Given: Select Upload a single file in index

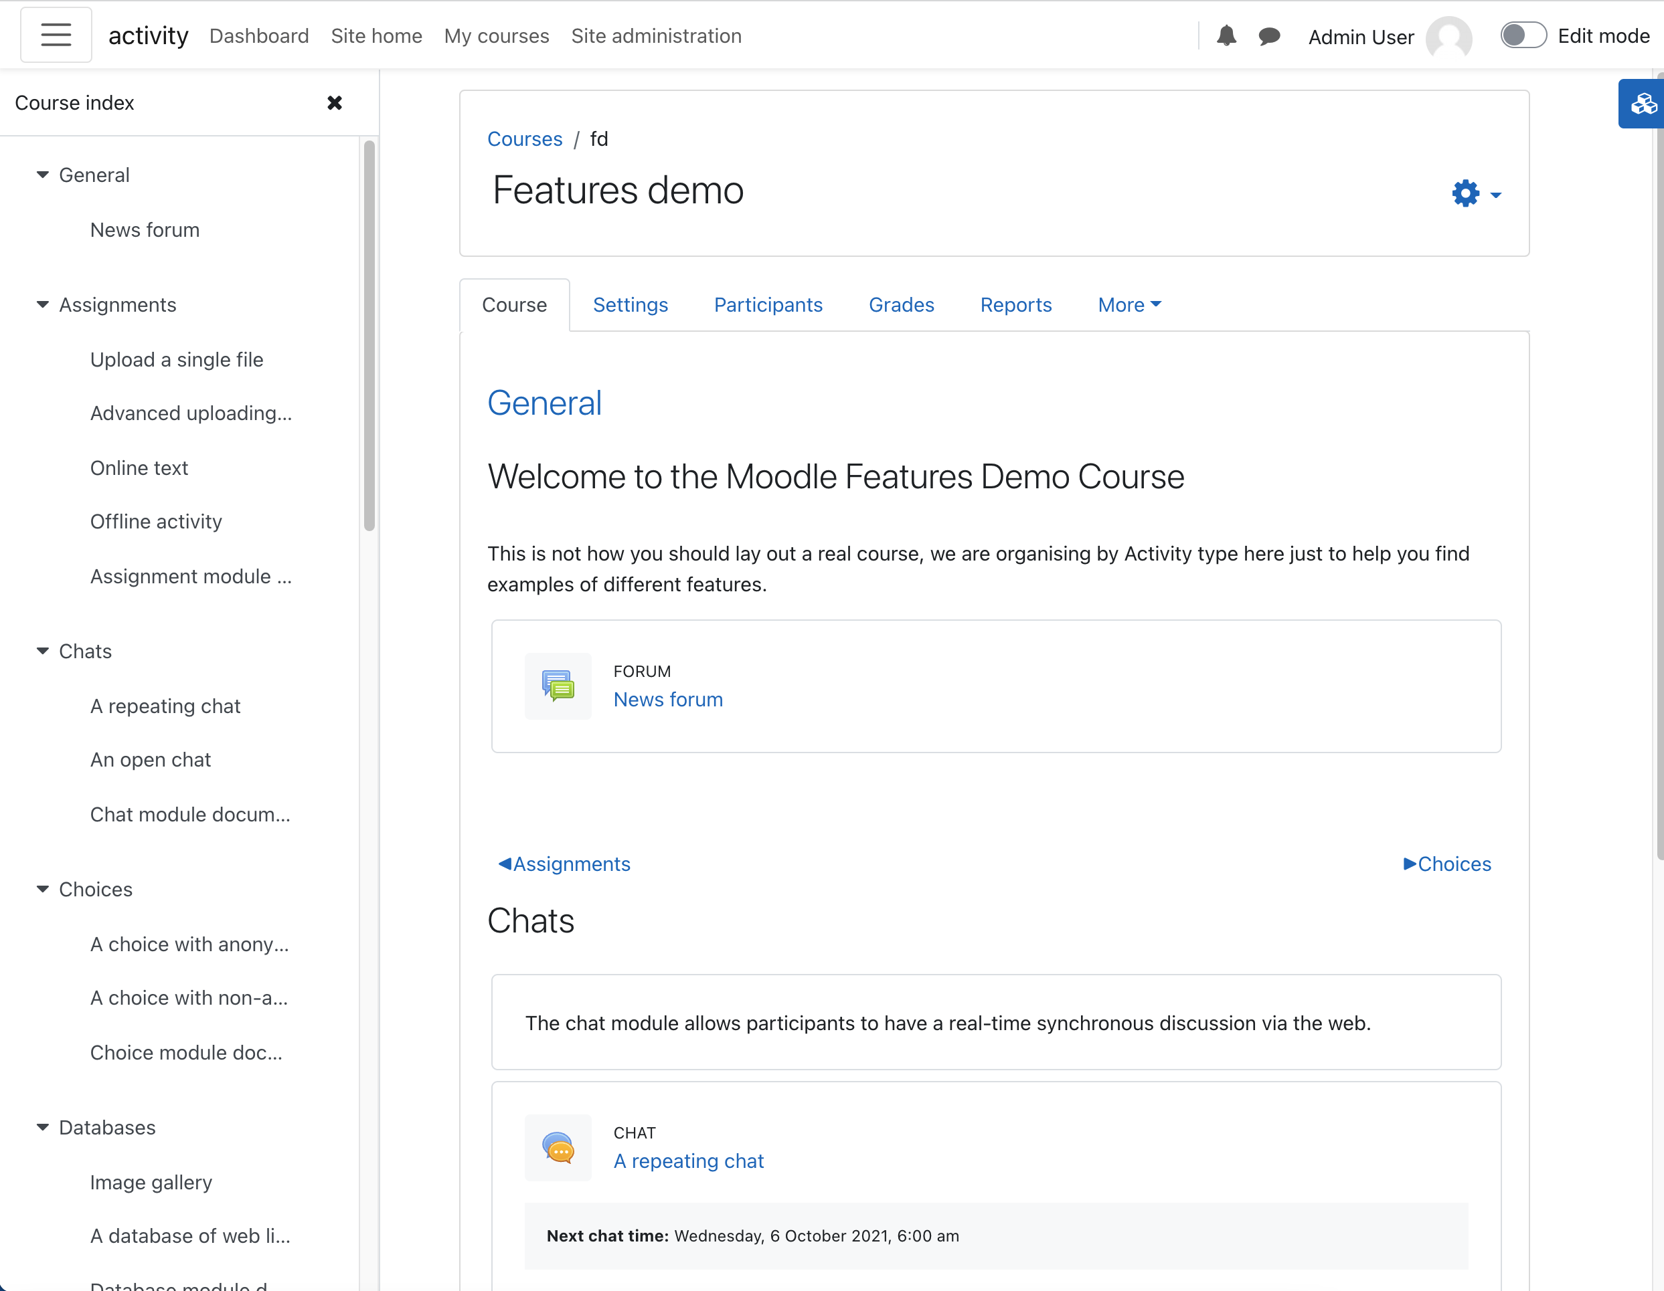Looking at the screenshot, I should click(x=177, y=359).
